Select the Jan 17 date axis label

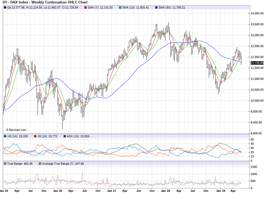click(x=111, y=191)
